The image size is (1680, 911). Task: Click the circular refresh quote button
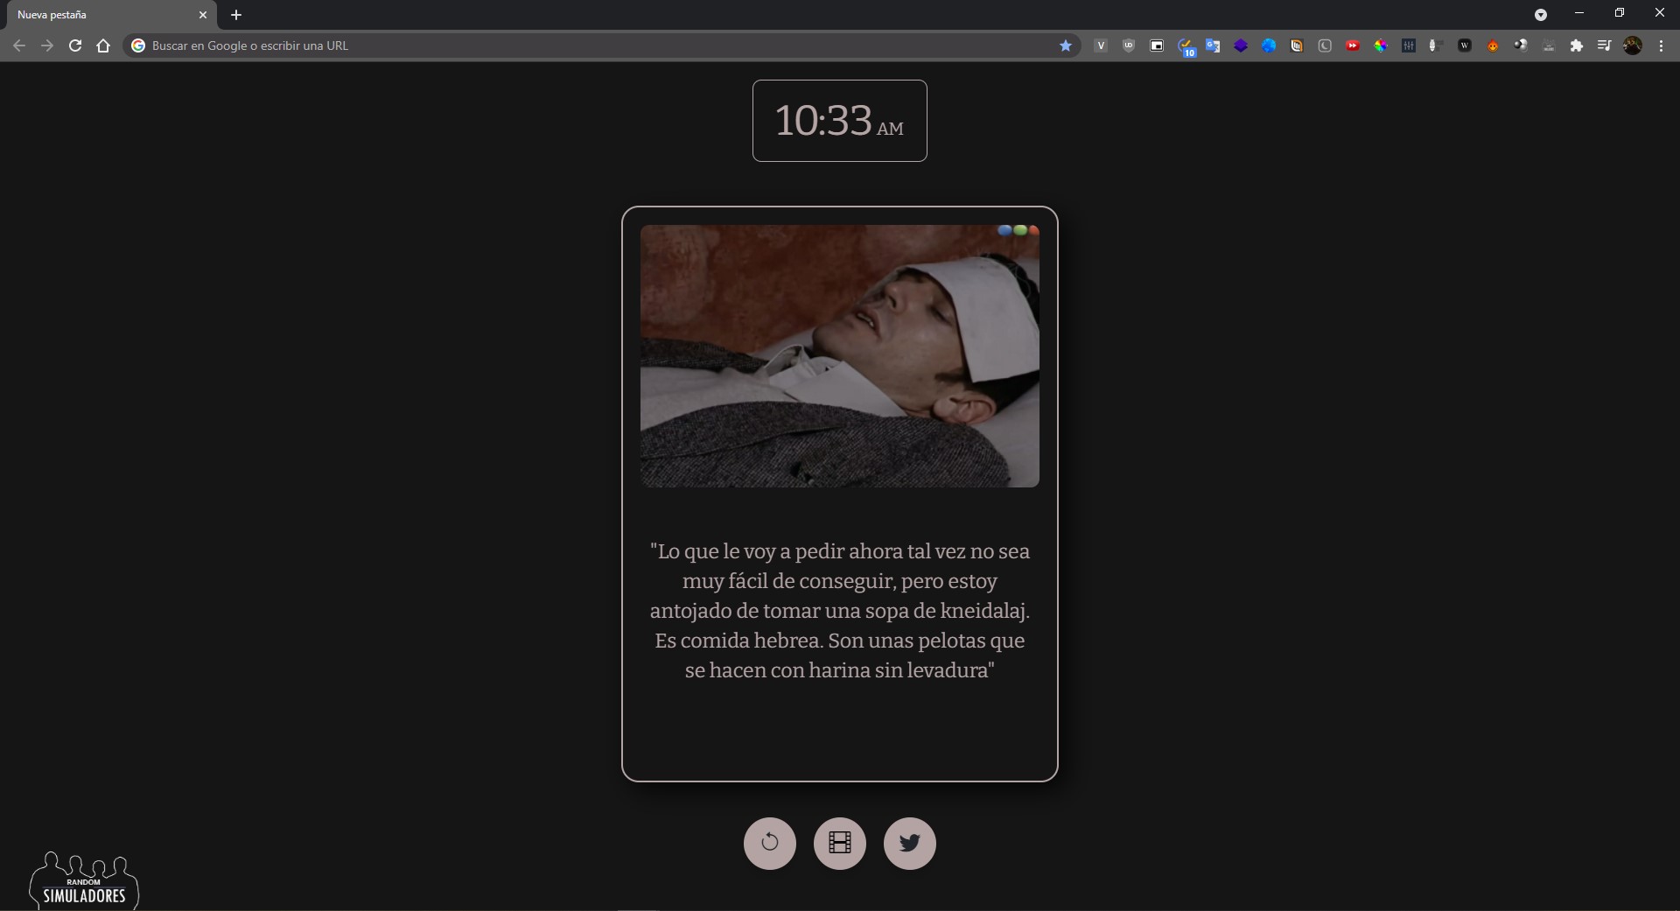pos(769,843)
